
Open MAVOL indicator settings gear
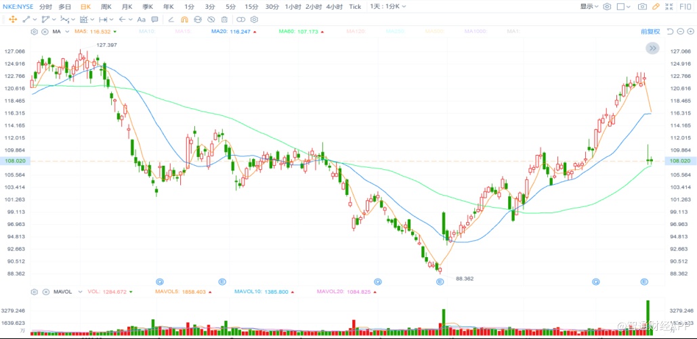35,292
